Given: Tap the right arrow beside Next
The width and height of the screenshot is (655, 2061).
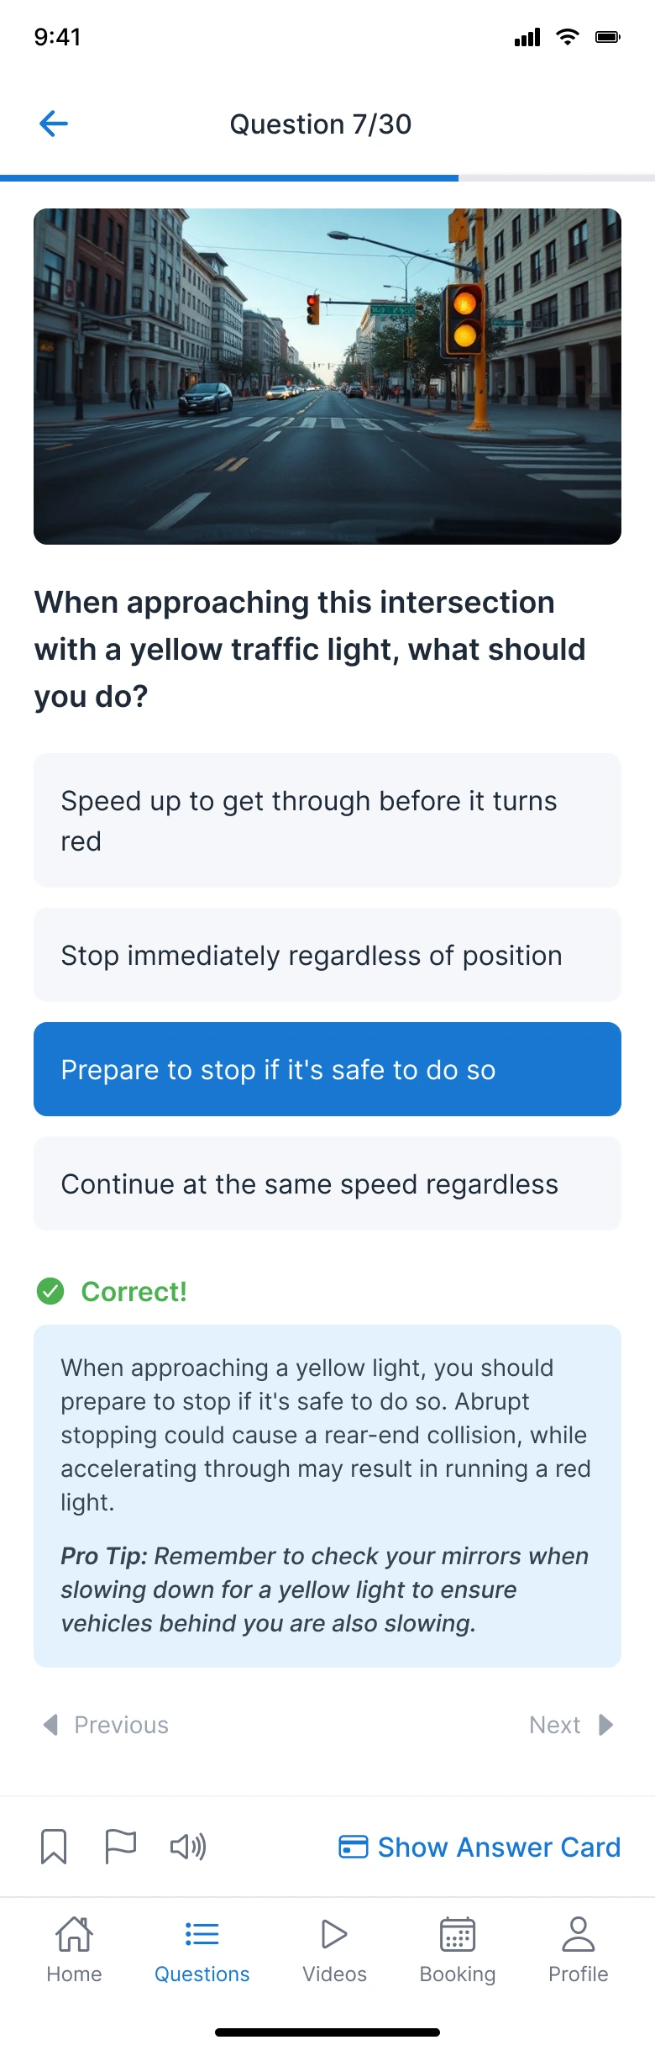Looking at the screenshot, I should pyautogui.click(x=605, y=1725).
